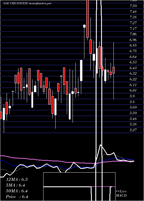Select the 5.59 price level label
The height and width of the screenshot is (201, 144).
[x=133, y=113]
